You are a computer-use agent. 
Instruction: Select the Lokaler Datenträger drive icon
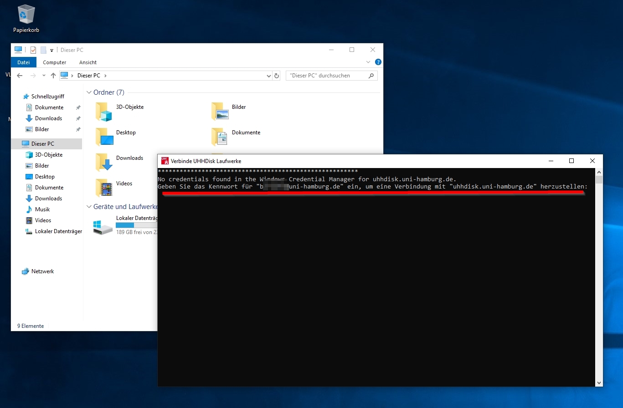tap(103, 227)
